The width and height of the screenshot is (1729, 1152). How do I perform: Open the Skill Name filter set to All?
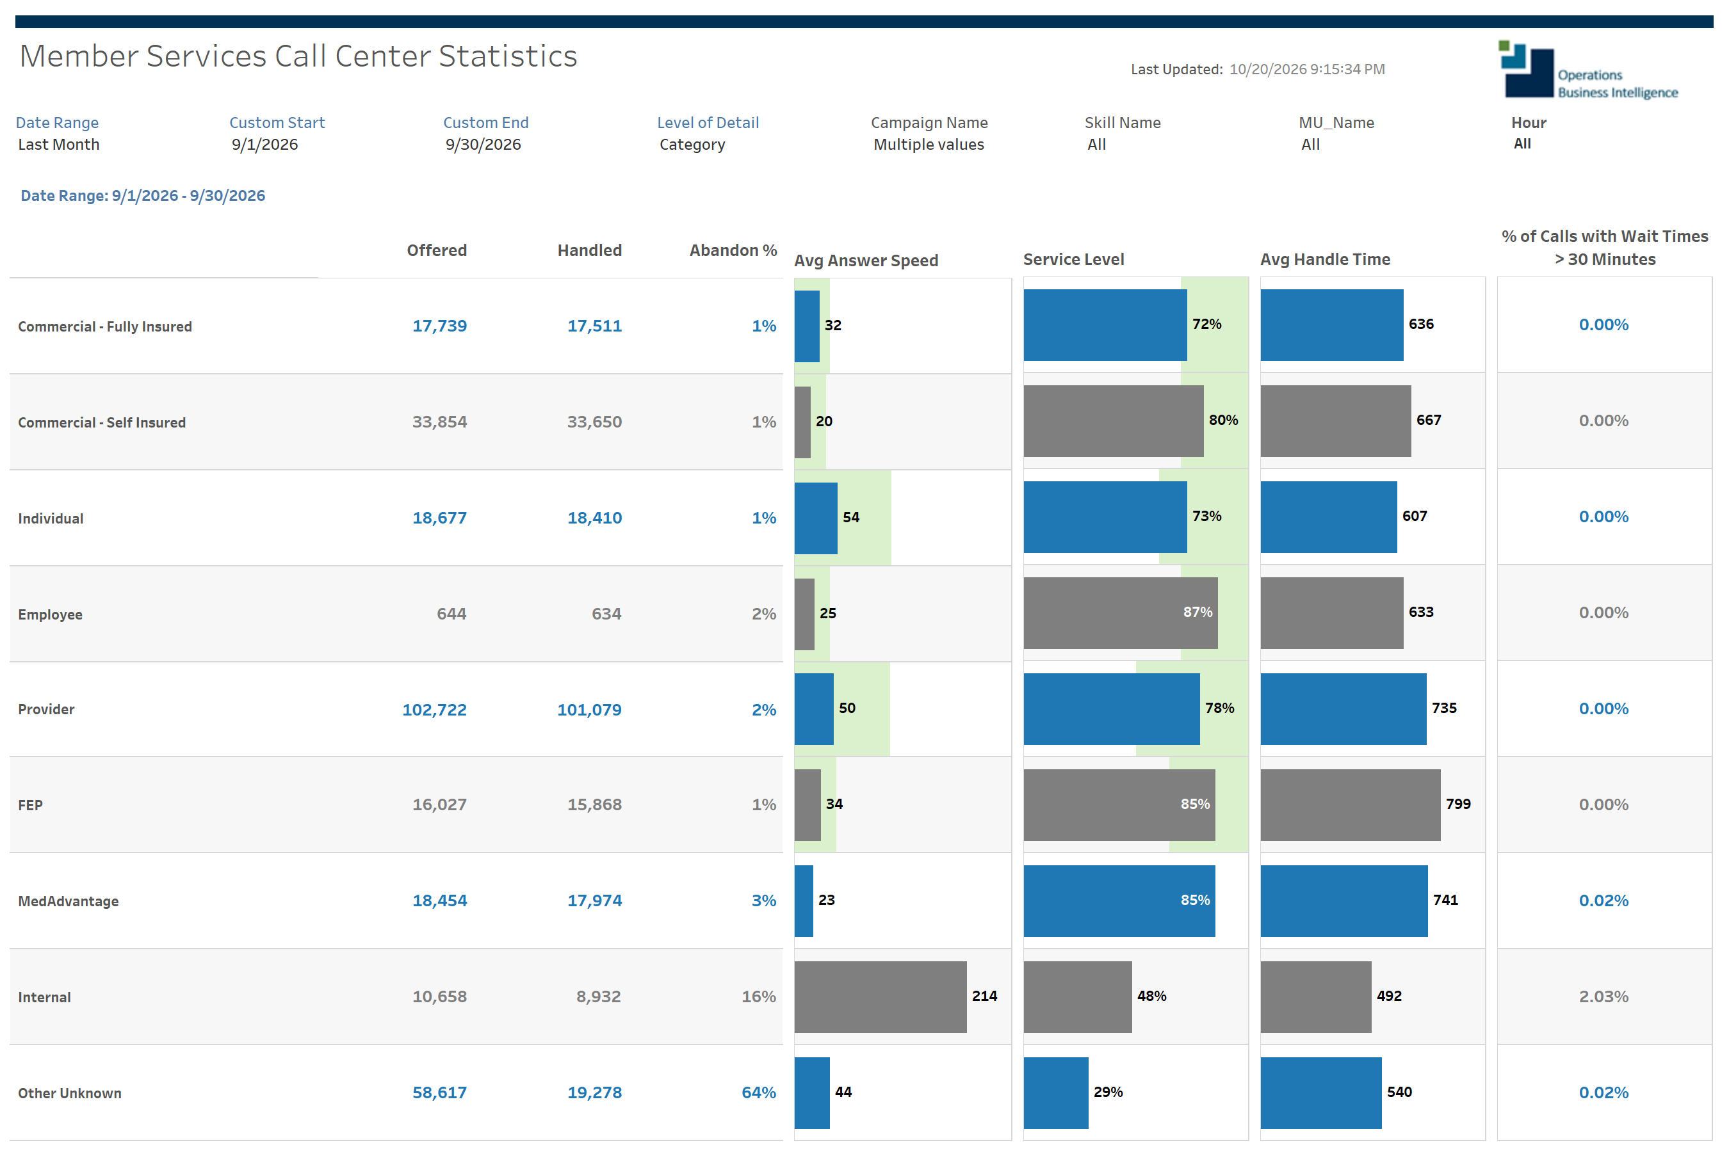tap(1097, 145)
